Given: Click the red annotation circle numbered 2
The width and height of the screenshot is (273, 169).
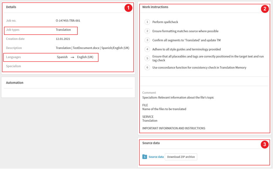Looking at the screenshot, I should pyautogui.click(x=265, y=9).
